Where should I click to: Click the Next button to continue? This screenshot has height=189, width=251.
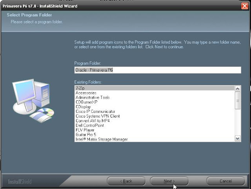point(169,181)
